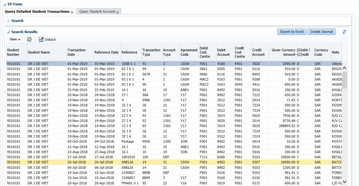Image resolution: width=359 pixels, height=186 pixels.
Task: Close the Query Detailed Student Transactions tab
Action: [x=72, y=12]
